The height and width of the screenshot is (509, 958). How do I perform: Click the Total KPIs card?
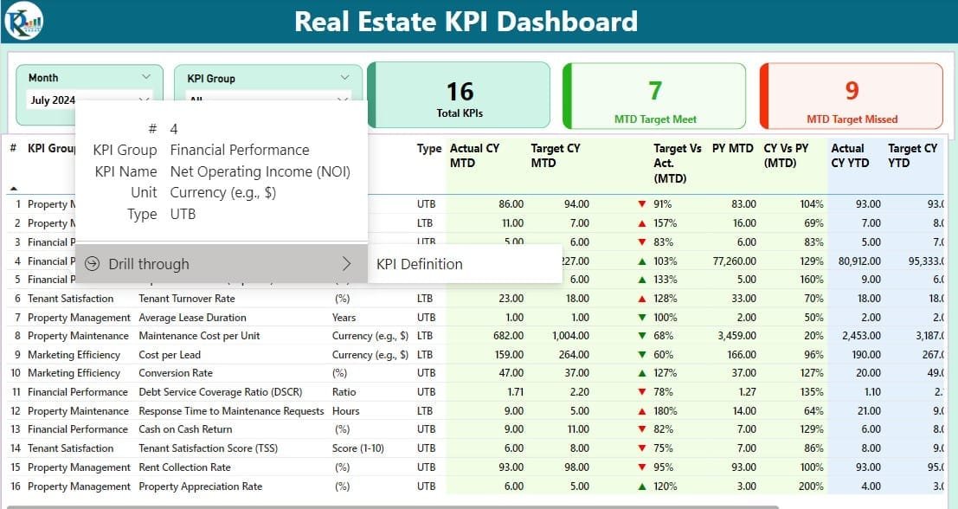click(459, 95)
